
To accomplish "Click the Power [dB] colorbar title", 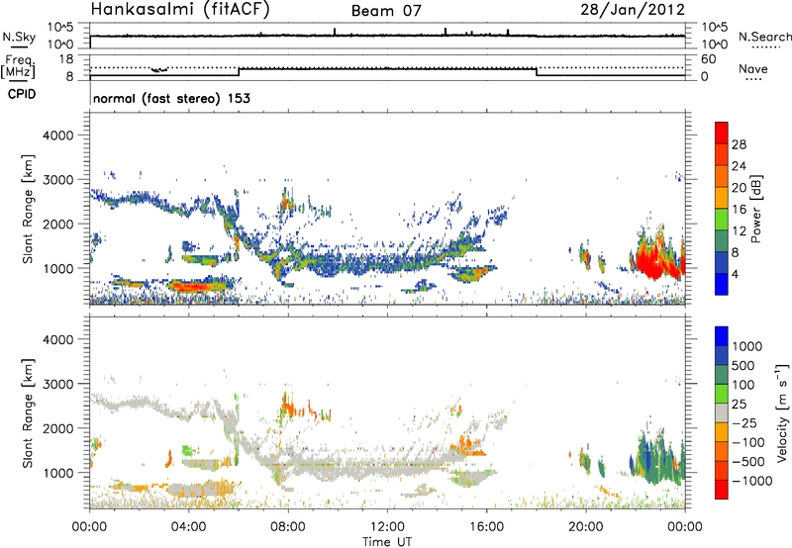I will pos(755,209).
